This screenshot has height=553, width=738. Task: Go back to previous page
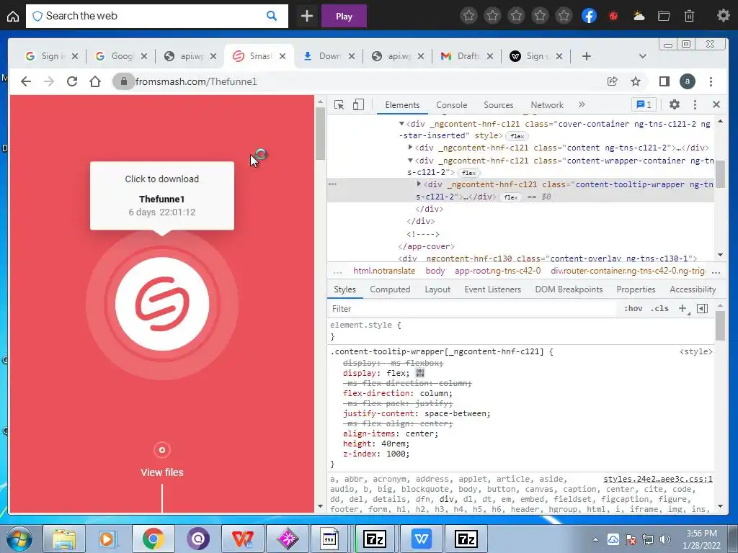coord(26,81)
